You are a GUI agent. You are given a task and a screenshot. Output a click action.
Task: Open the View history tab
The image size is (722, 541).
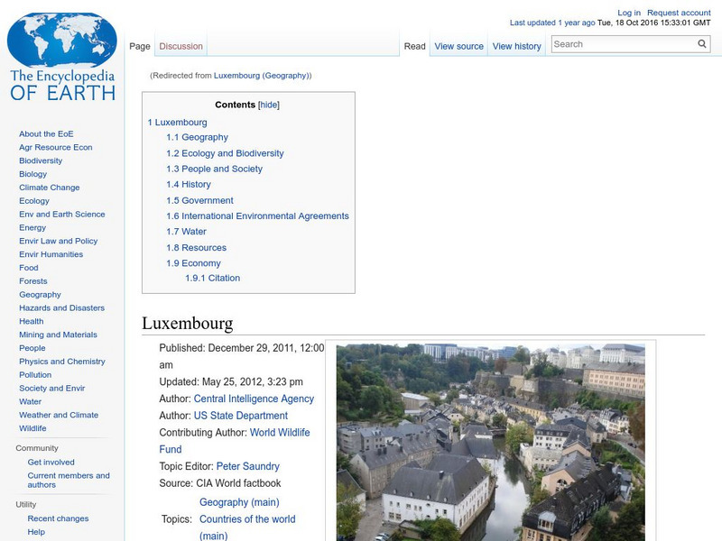coord(516,45)
